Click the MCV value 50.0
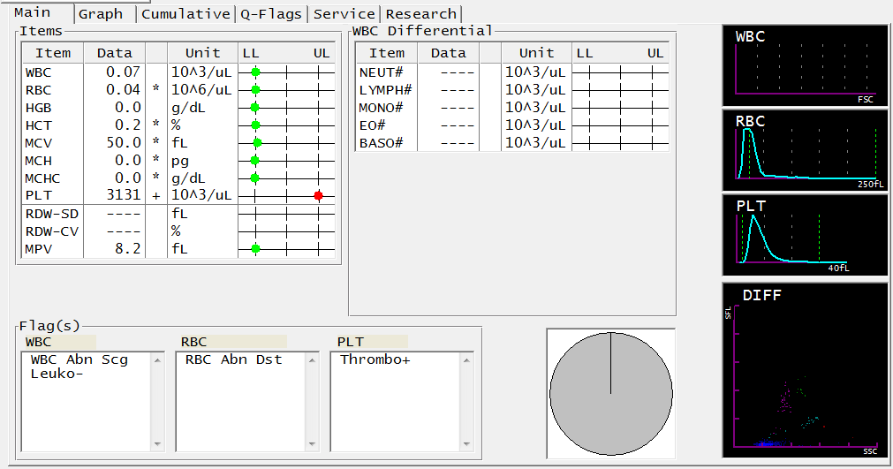 [123, 142]
